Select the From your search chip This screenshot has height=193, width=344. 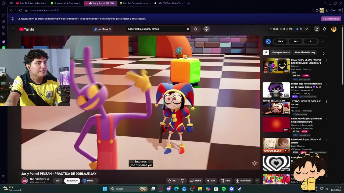click(x=281, y=53)
